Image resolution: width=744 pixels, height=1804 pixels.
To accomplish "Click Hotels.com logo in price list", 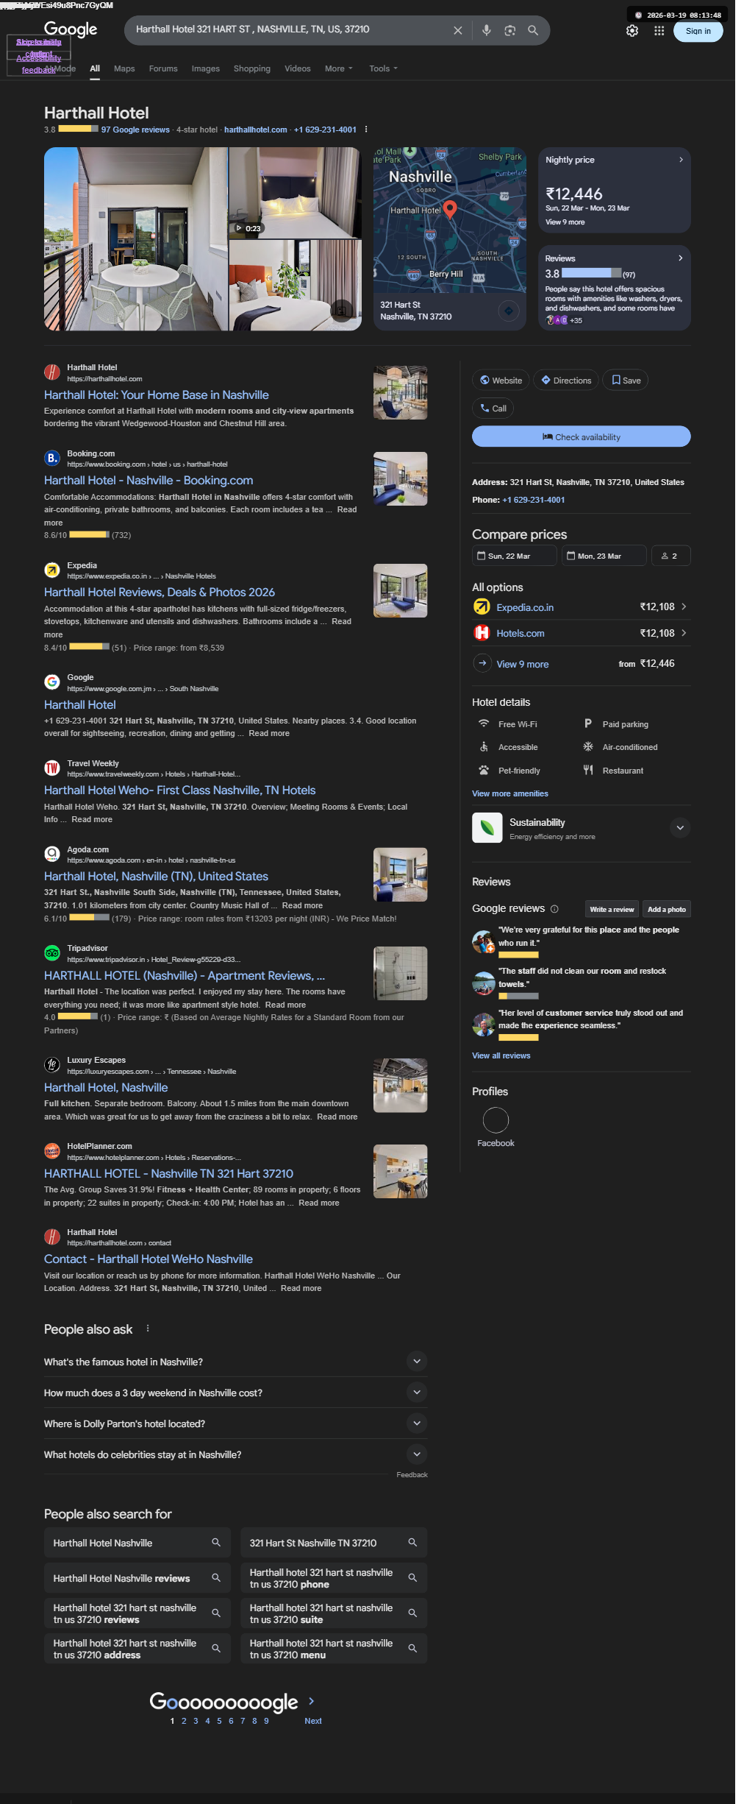I will (482, 633).
